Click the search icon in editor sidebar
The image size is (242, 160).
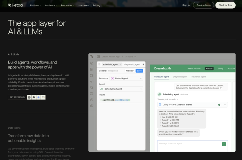point(92,88)
